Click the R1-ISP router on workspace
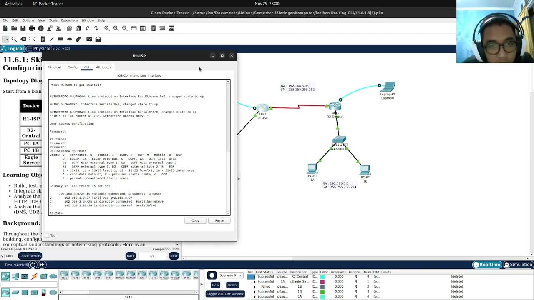534x300 pixels. click(263, 108)
